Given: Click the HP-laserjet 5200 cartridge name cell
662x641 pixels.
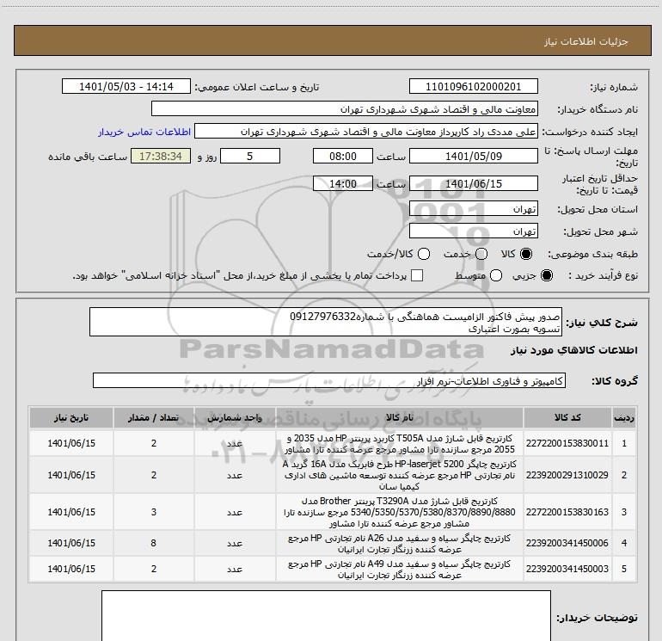Looking at the screenshot, I should pyautogui.click(x=400, y=475).
